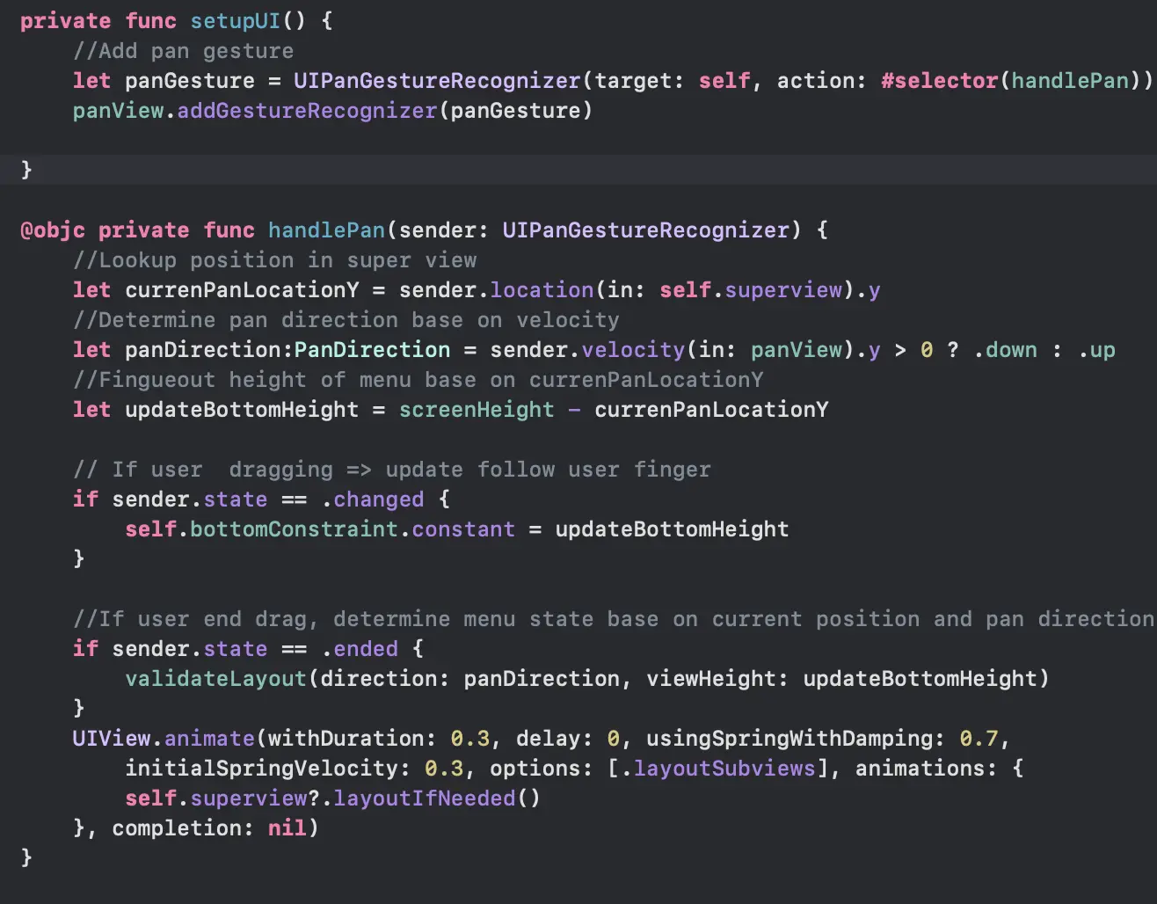1157x904 pixels.
Task: Click layoutIfNeeded method call
Action: click(x=424, y=798)
